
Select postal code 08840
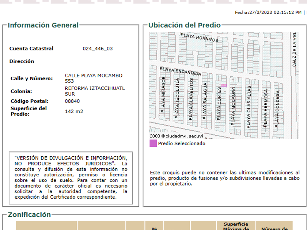[72, 101]
